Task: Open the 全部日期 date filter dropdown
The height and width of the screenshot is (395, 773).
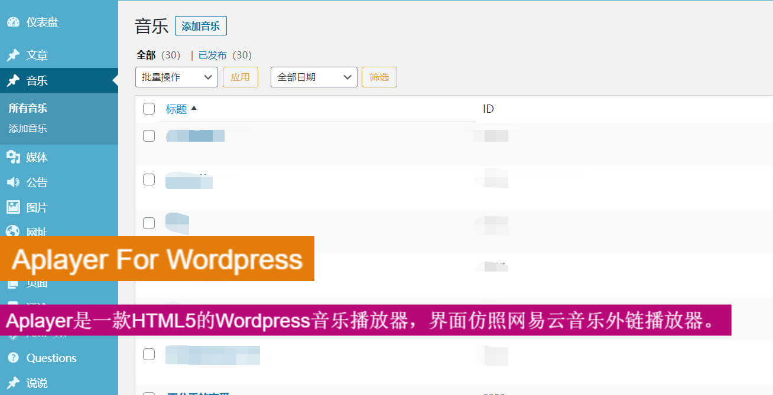Action: (313, 77)
